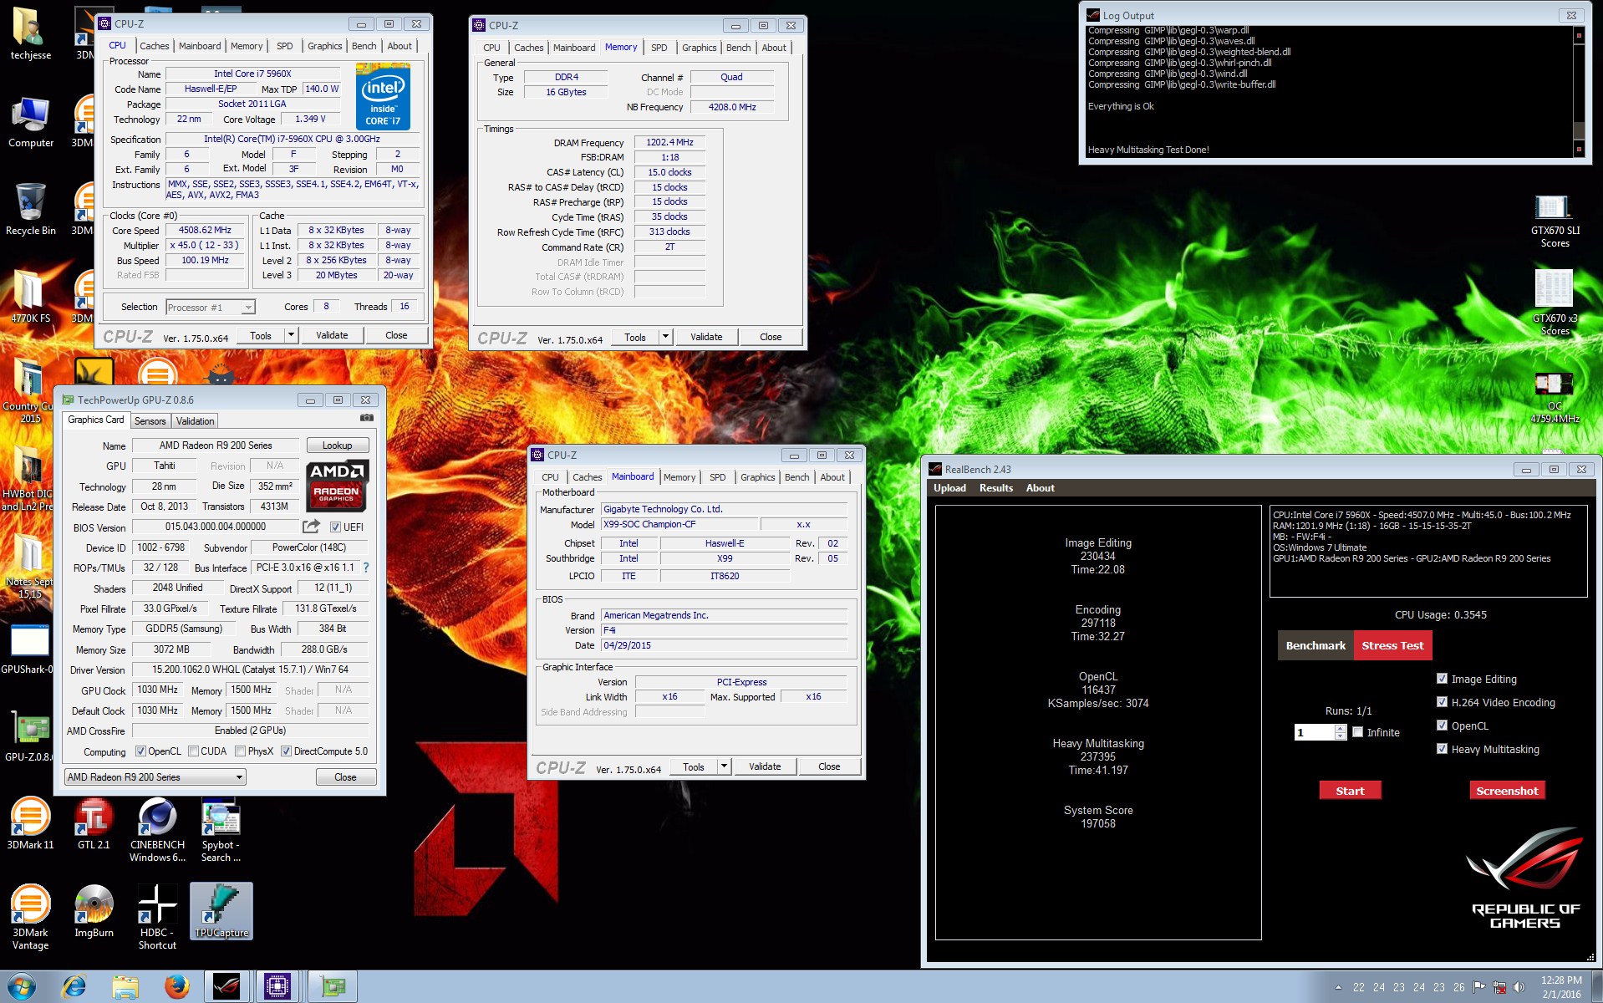Select the Bench tab in CPU-Z Mainboard window
Image resolution: width=1603 pixels, height=1003 pixels.
(x=797, y=477)
